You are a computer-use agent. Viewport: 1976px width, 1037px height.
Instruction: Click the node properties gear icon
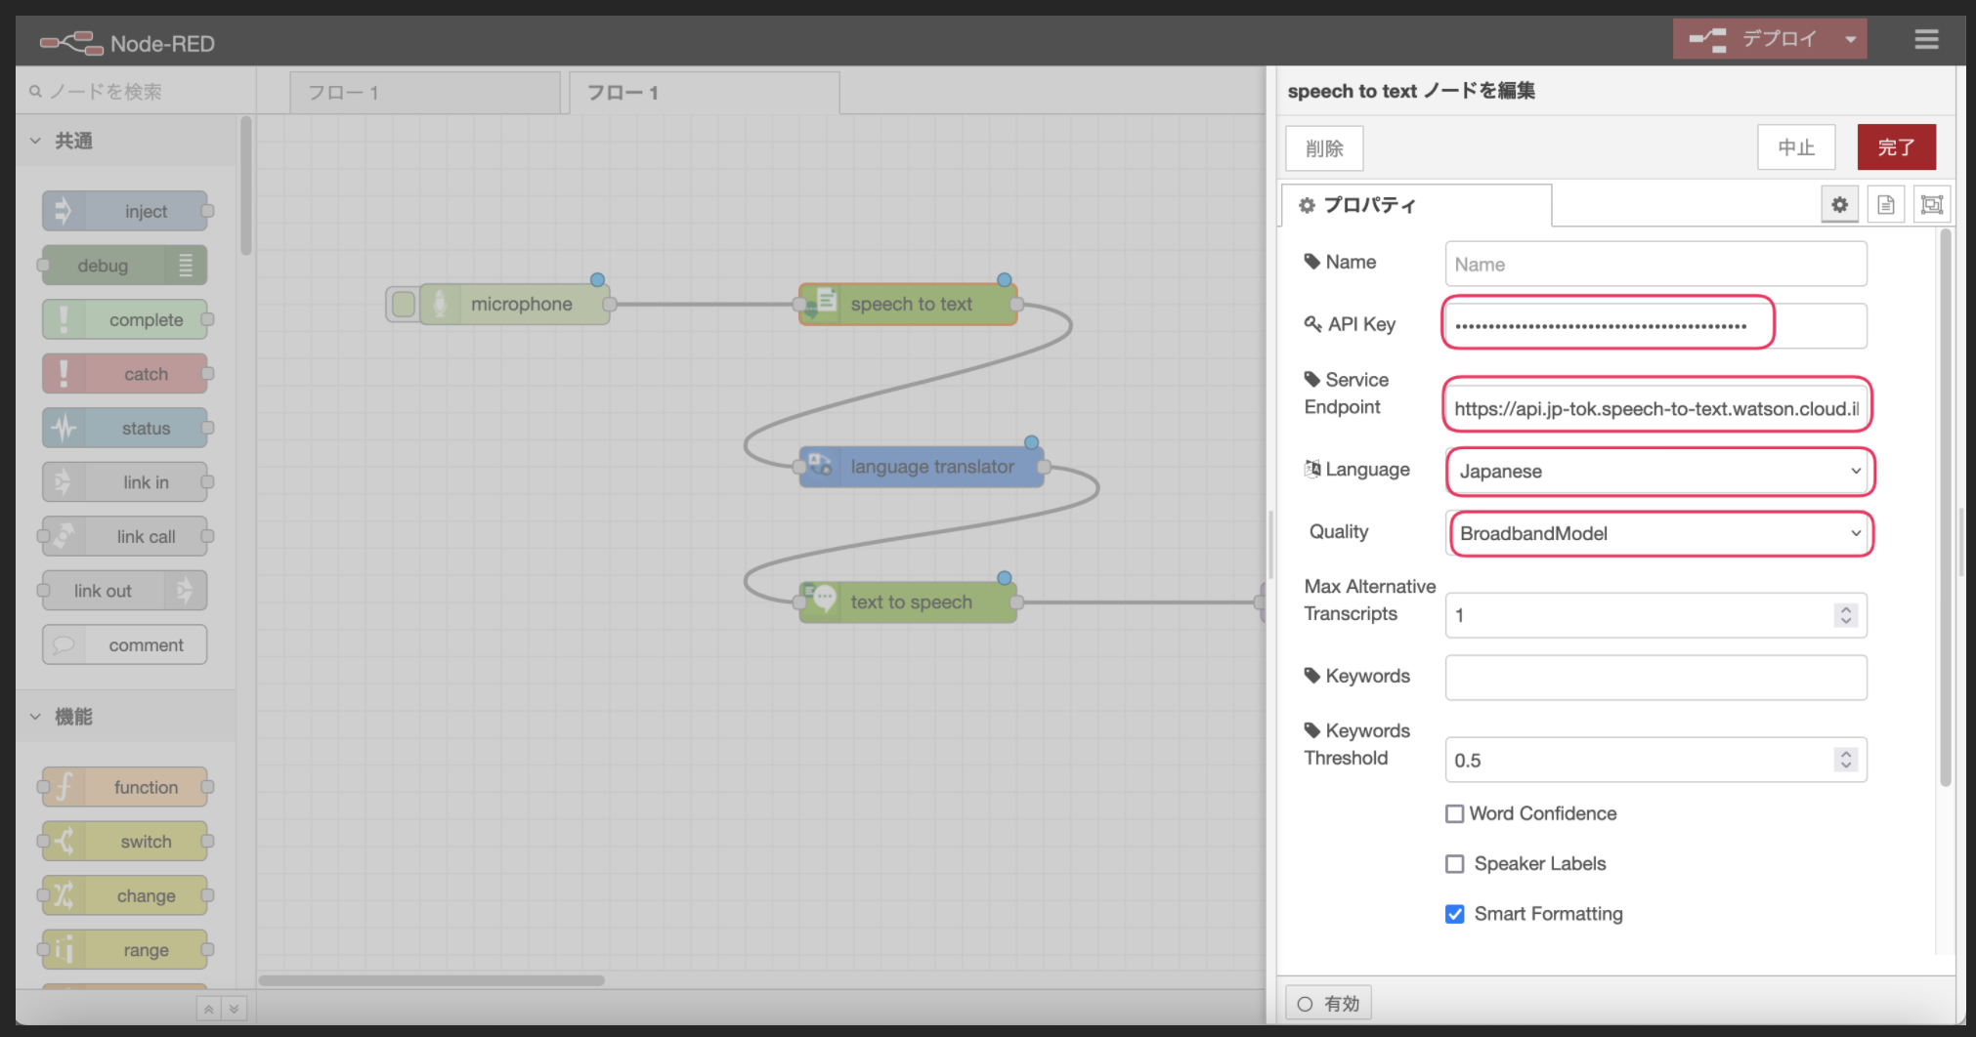tap(1839, 205)
